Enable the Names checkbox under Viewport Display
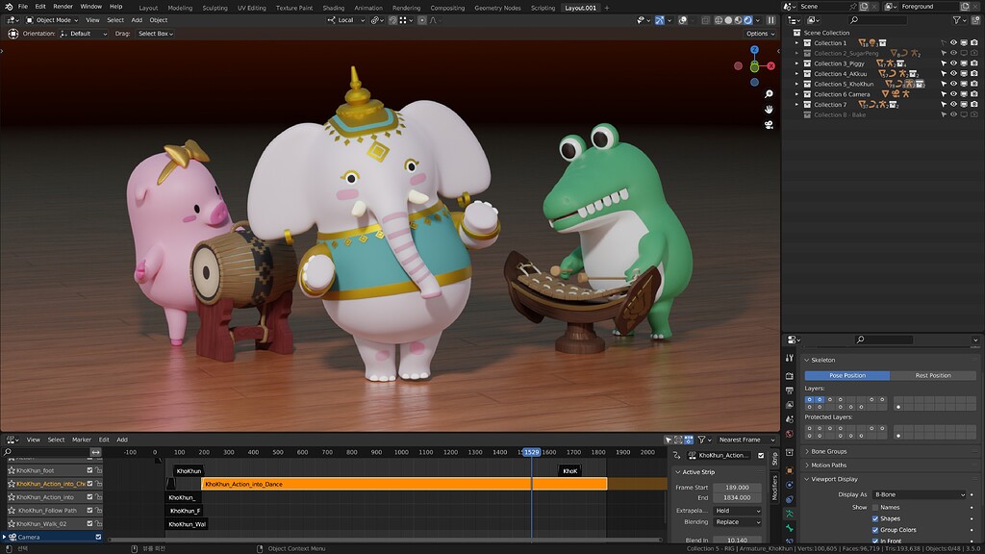Screen dimensions: 985x554 [875, 508]
